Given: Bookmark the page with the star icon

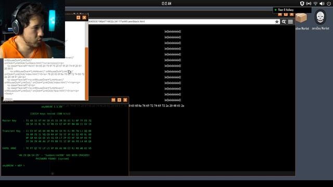Looking at the screenshot, I should (277, 22).
